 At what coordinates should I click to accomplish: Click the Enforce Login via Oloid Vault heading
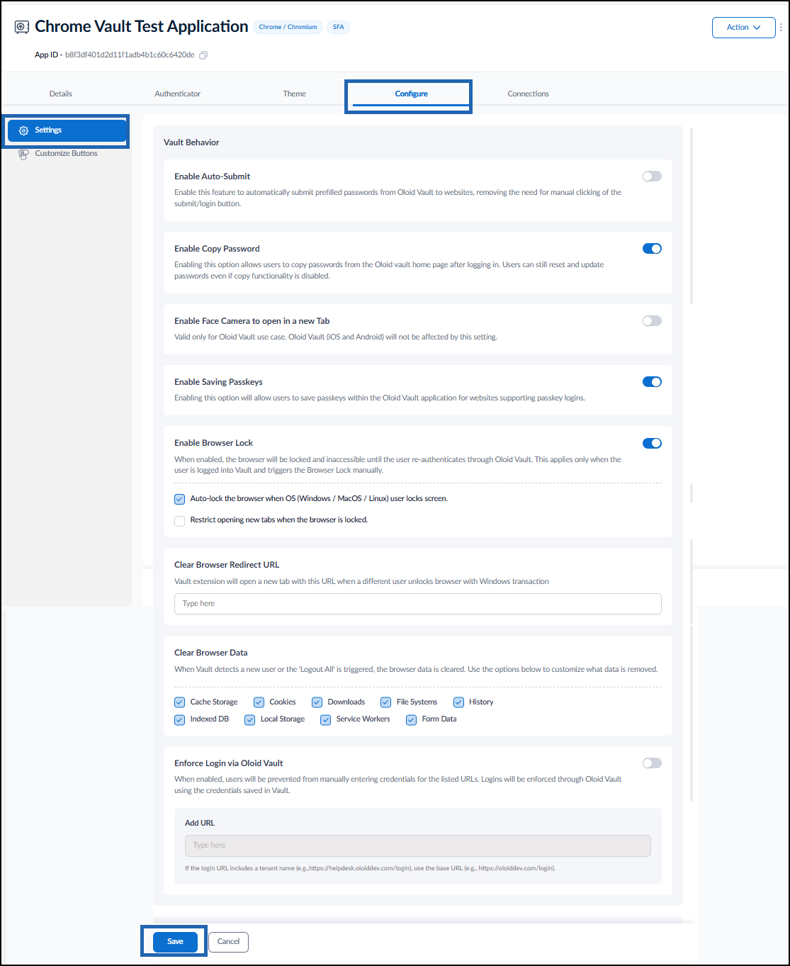229,763
